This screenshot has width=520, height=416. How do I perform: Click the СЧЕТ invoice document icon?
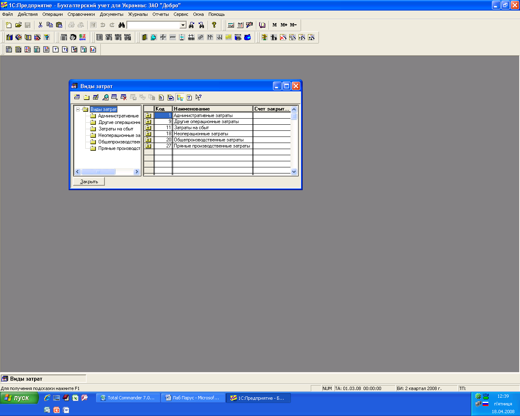coord(109,37)
